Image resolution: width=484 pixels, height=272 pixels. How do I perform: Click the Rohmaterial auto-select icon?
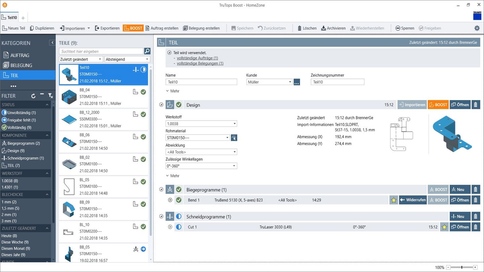234,138
